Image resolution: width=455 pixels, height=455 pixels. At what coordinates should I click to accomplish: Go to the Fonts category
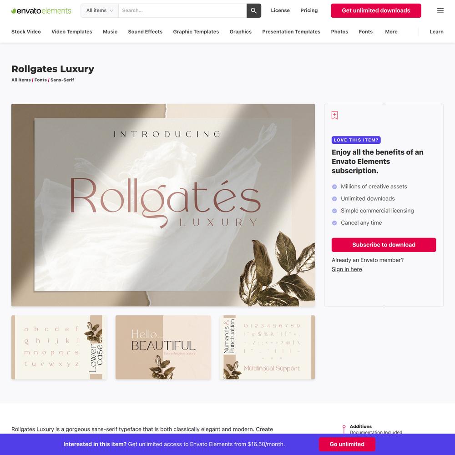click(365, 32)
